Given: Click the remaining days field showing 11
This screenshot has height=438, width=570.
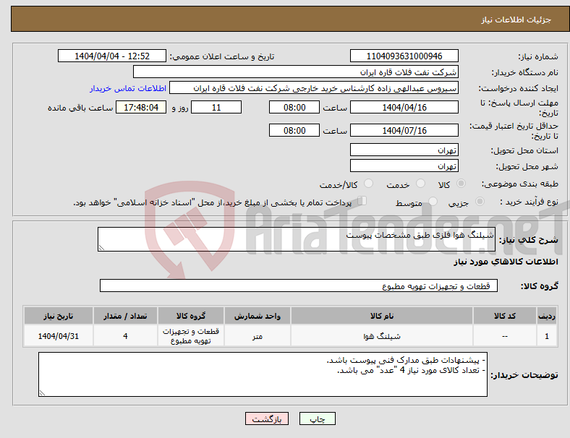Looking at the screenshot, I should [216, 107].
